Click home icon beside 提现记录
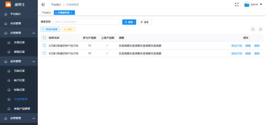This screenshot has height=125, width=270. coord(9,52)
